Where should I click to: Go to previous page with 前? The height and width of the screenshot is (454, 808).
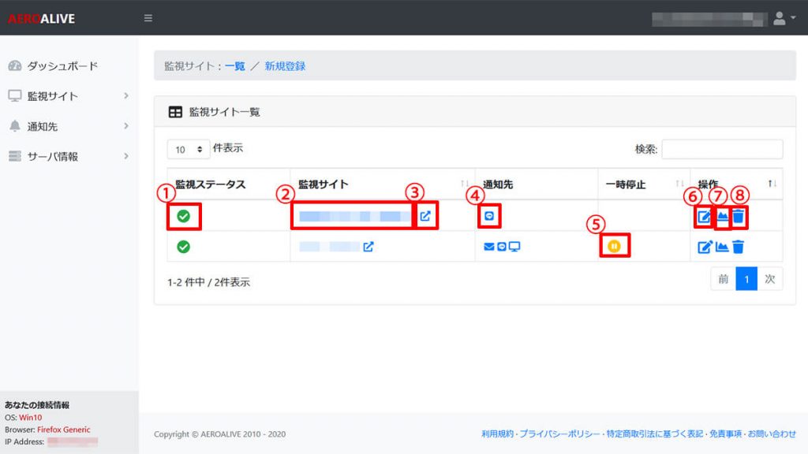(x=724, y=279)
